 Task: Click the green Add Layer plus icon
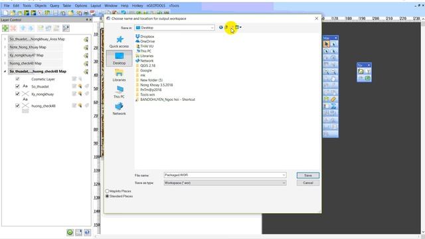coord(5,28)
